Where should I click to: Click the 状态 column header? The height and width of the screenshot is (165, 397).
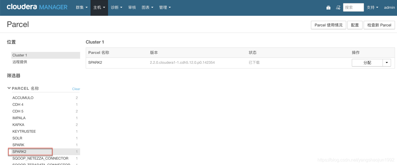[253, 53]
